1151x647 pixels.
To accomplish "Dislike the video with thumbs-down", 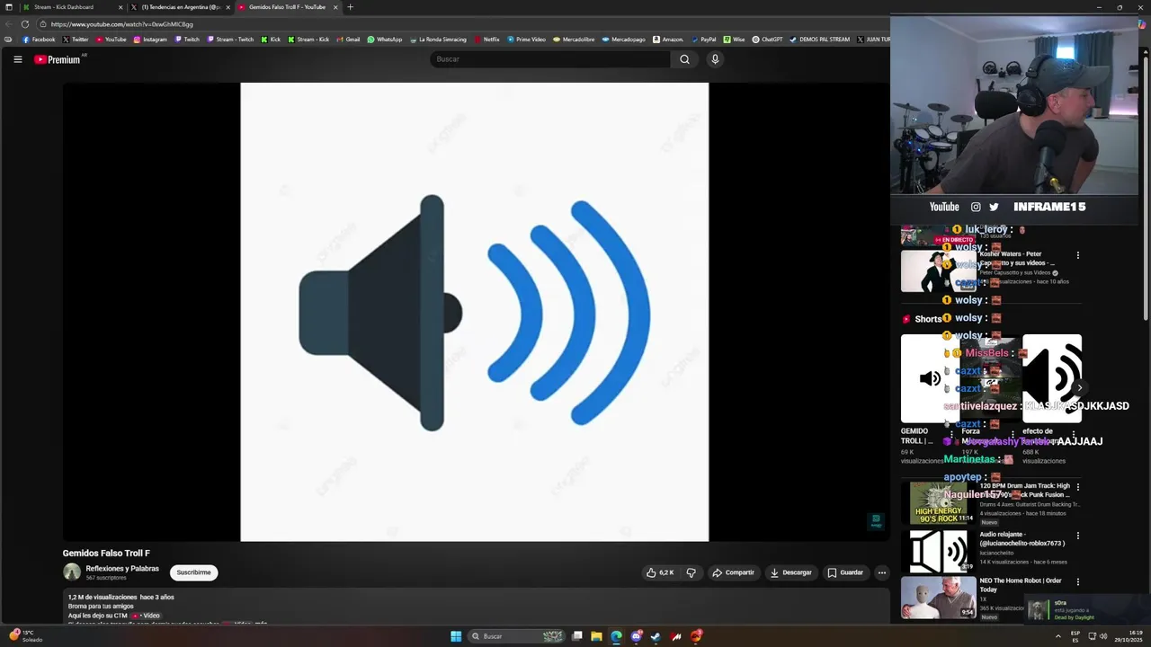I will pyautogui.click(x=691, y=572).
